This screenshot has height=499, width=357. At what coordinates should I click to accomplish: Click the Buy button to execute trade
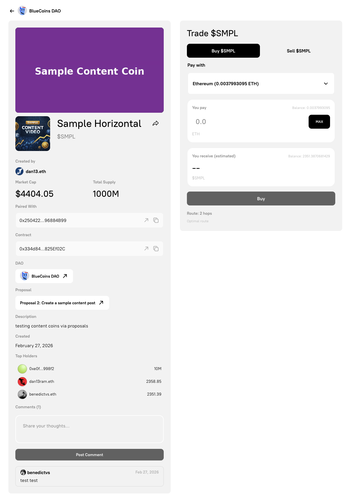tap(261, 198)
